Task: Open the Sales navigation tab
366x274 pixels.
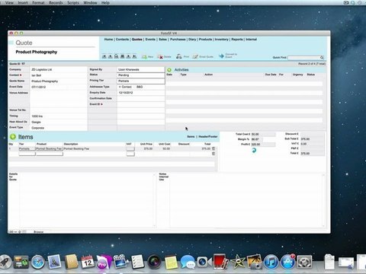Action: pyautogui.click(x=163, y=40)
